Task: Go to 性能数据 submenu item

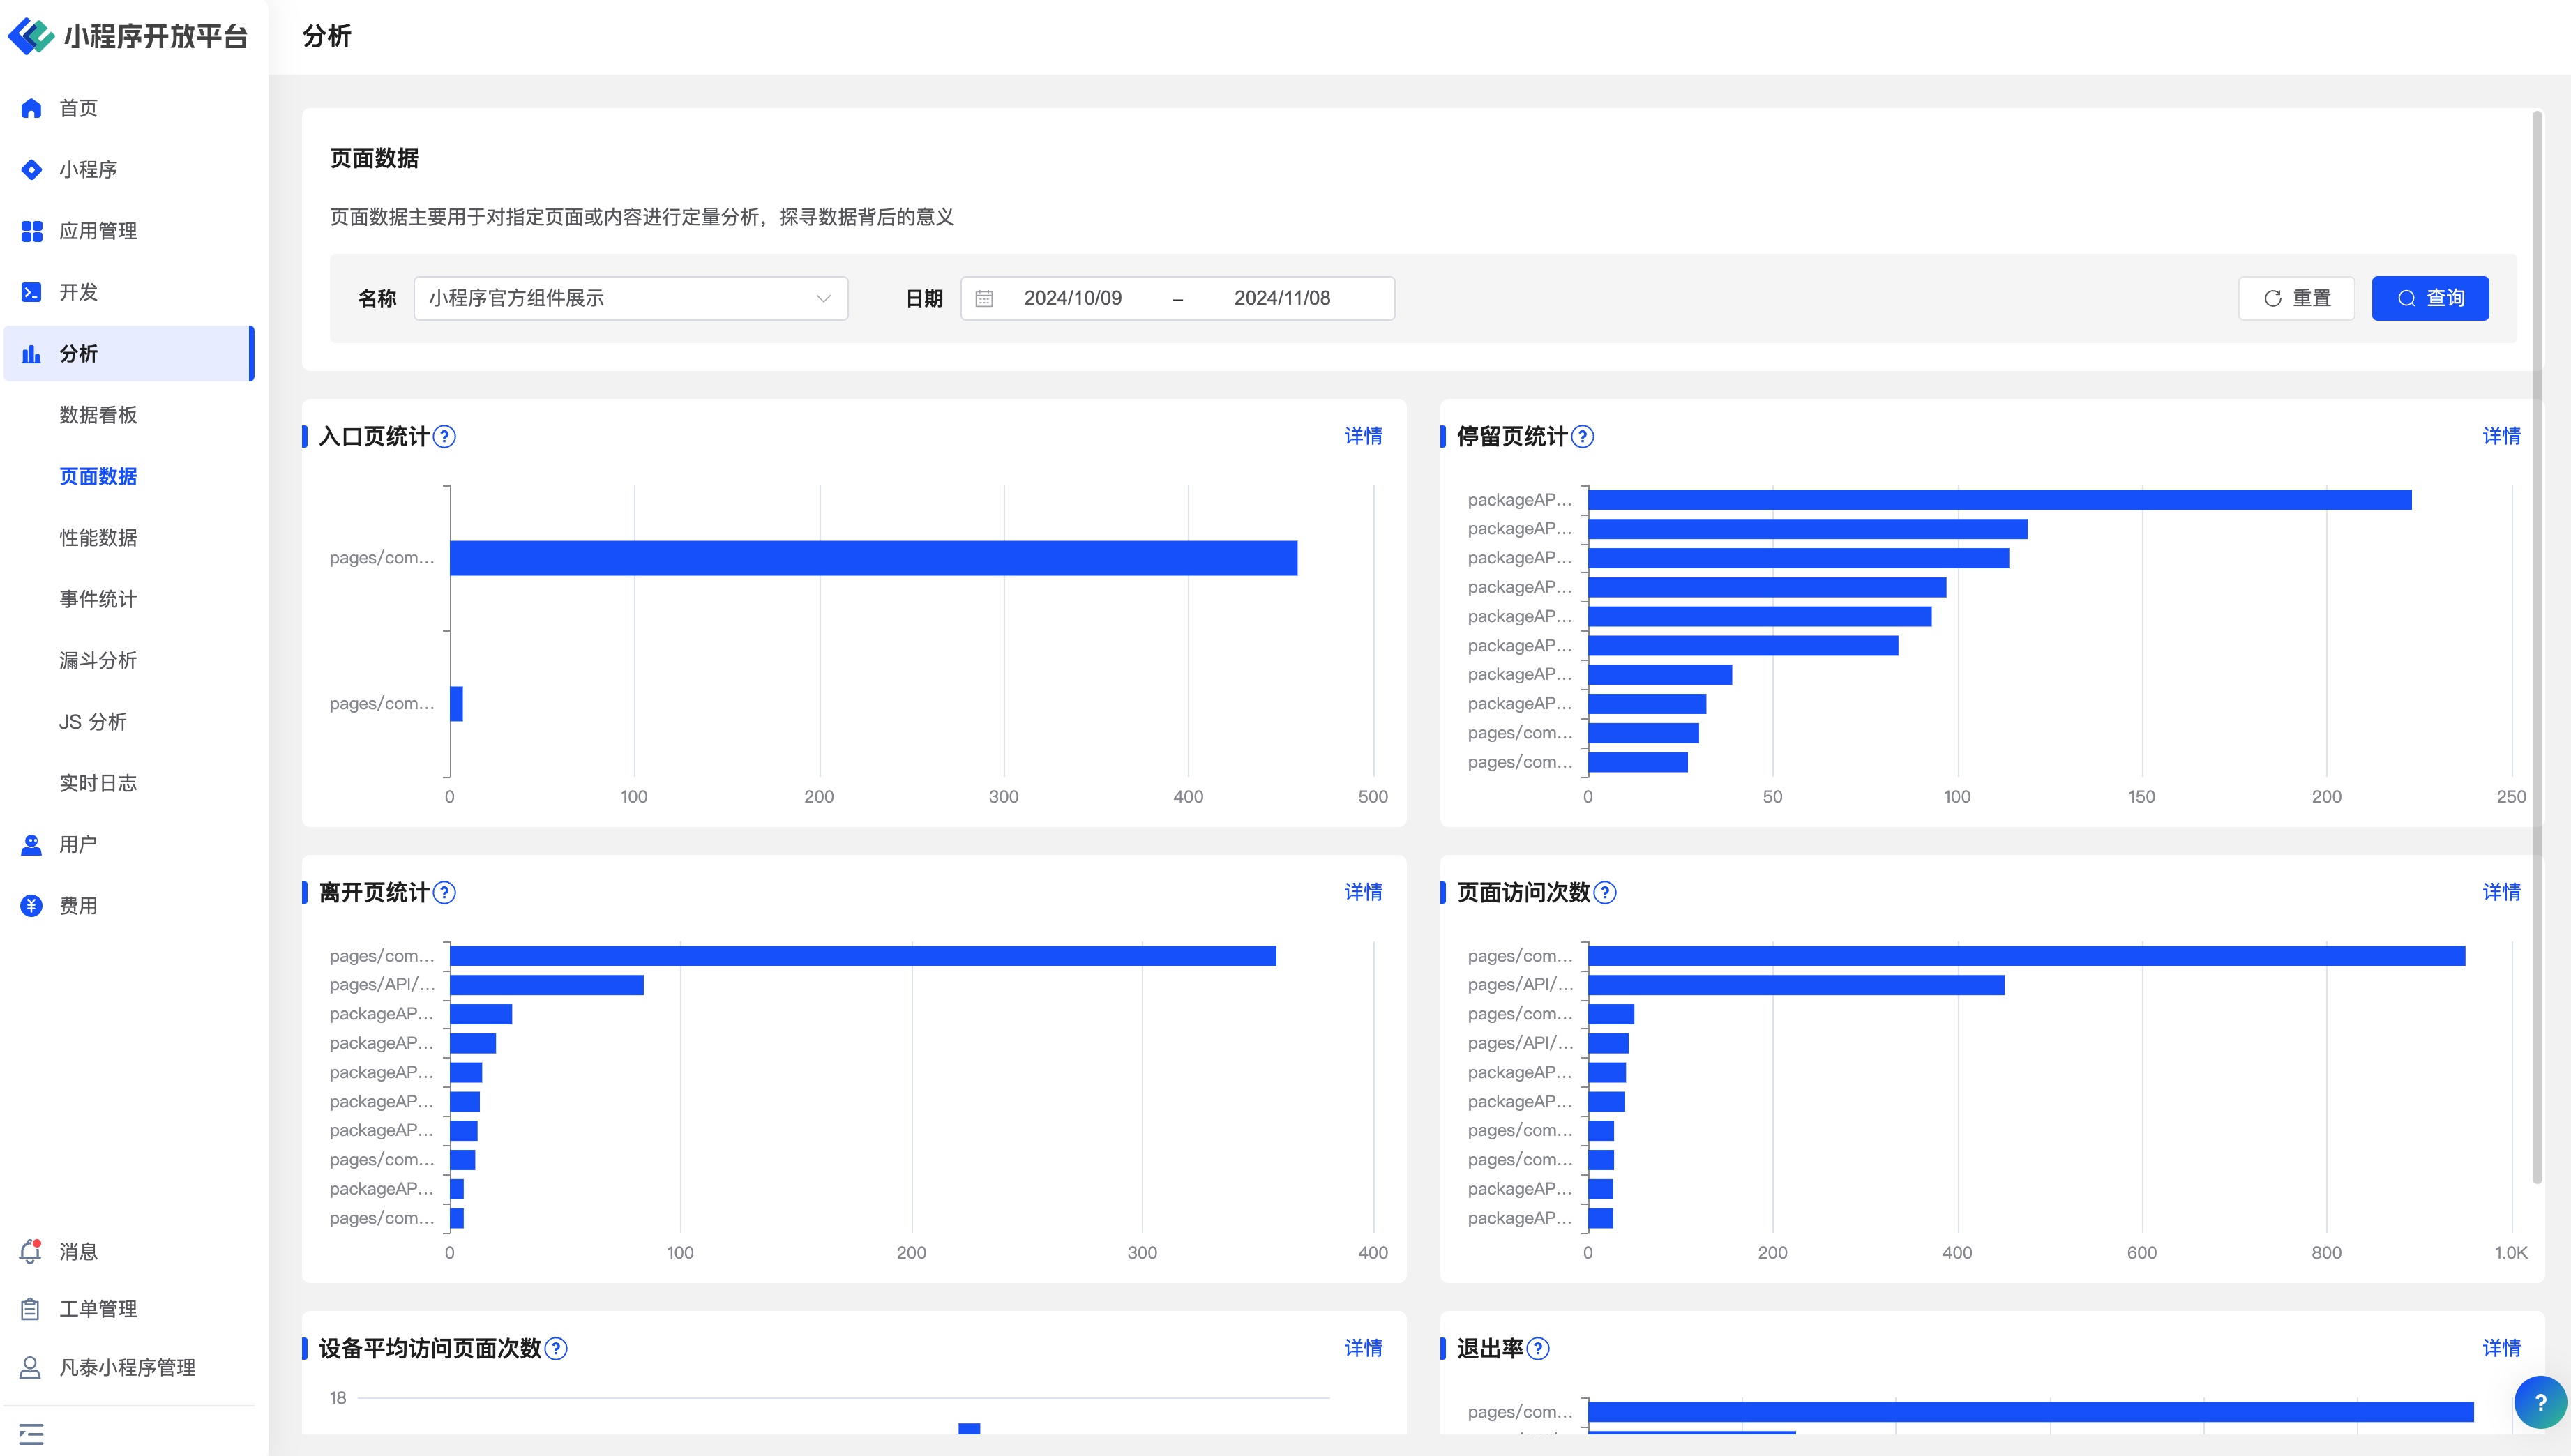Action: pos(98,538)
